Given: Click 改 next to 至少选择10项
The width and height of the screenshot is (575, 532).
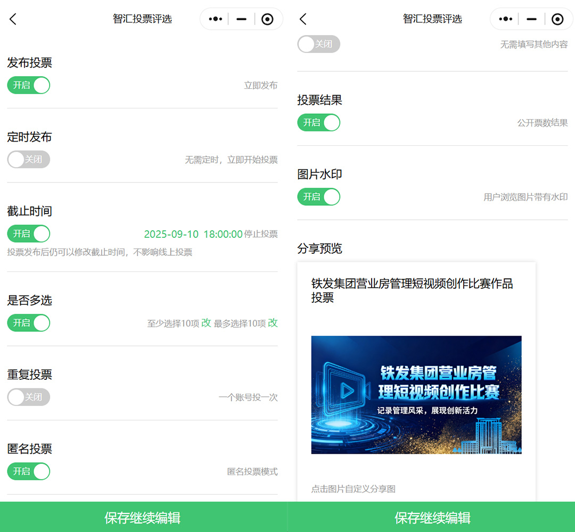Looking at the screenshot, I should (206, 323).
